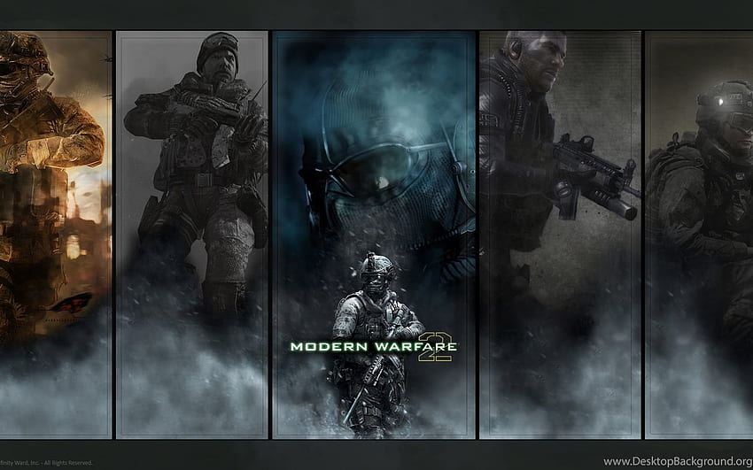
Task: Select the panel with beanie soldier holding rifle
Action: 191,235
